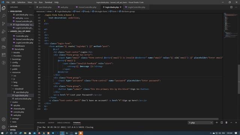Open the Search view in activity bar
This screenshot has height=135, width=240.
[x=3, y=16]
